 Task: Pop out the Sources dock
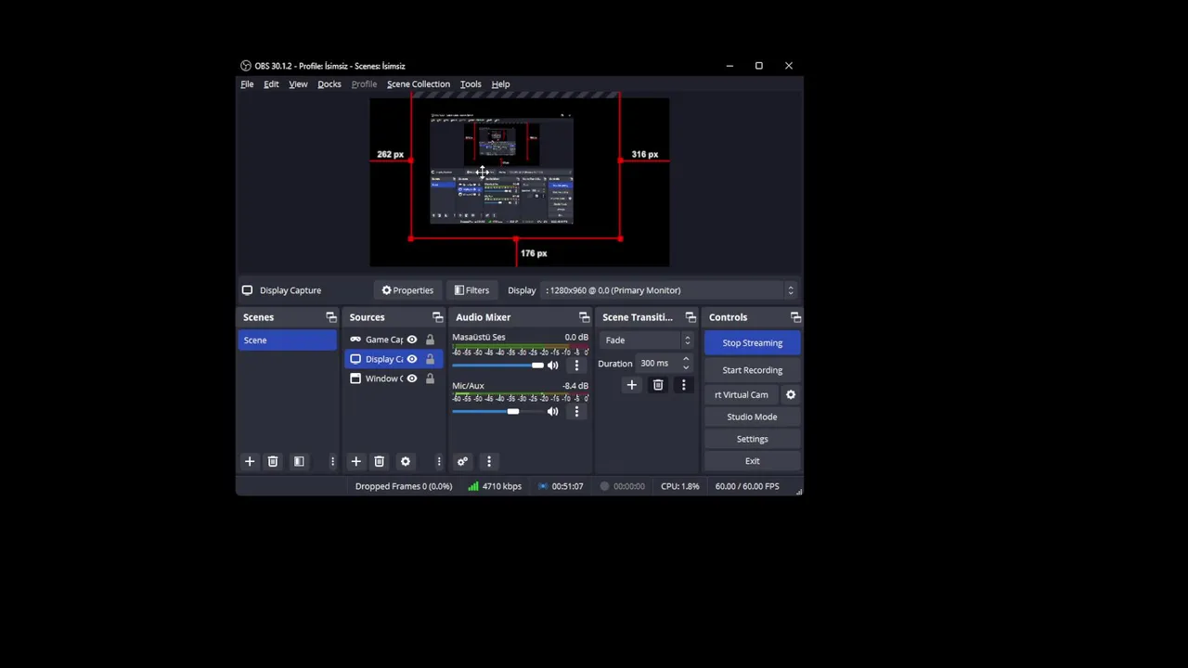point(438,317)
